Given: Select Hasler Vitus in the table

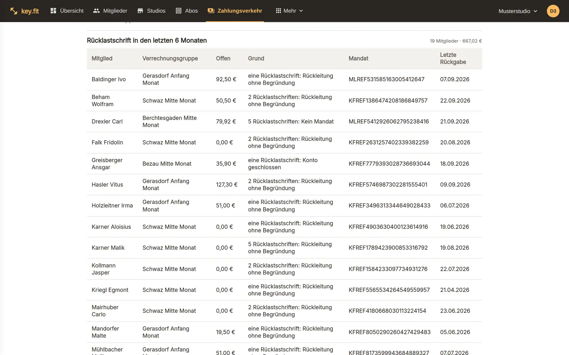Looking at the screenshot, I should (107, 185).
